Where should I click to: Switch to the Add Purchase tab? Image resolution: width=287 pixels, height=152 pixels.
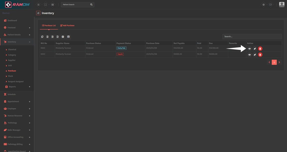[x=67, y=25]
